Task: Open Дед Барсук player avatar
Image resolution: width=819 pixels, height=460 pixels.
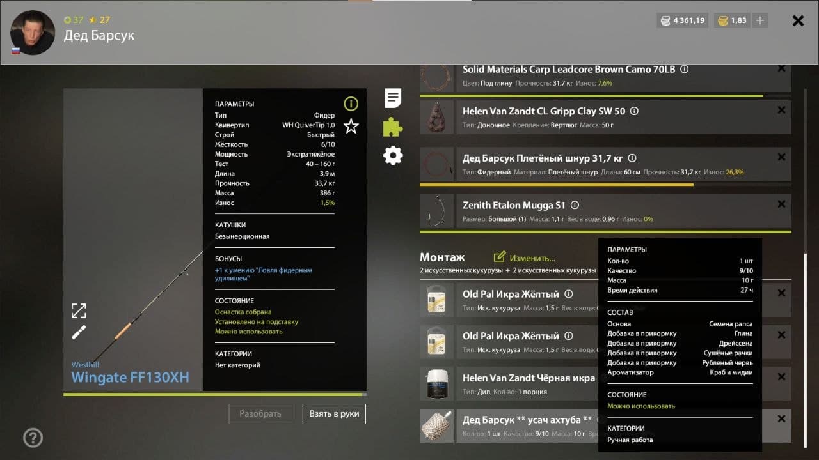Action: 33,33
